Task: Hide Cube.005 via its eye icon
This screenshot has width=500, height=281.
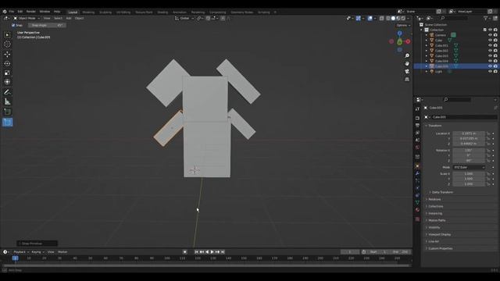Action: click(x=490, y=66)
